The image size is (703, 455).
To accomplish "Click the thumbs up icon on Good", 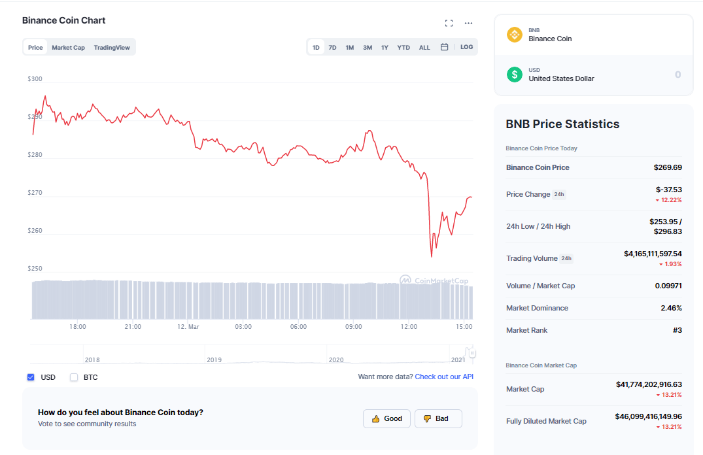I will pyautogui.click(x=375, y=418).
